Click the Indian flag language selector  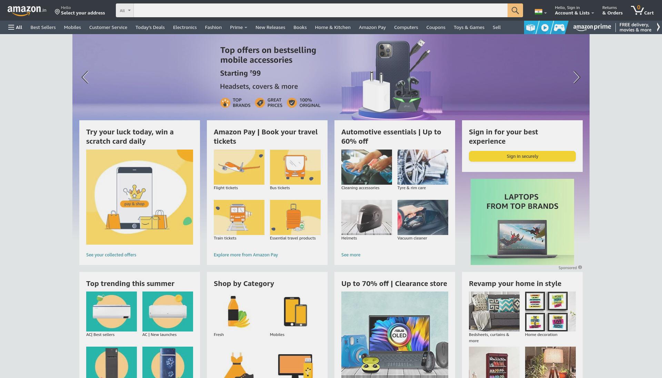click(x=540, y=12)
